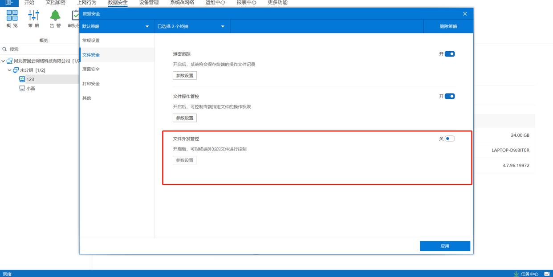Image resolution: width=553 pixels, height=277 pixels.
Task: Switch to 文件安全 section
Action: point(117,55)
